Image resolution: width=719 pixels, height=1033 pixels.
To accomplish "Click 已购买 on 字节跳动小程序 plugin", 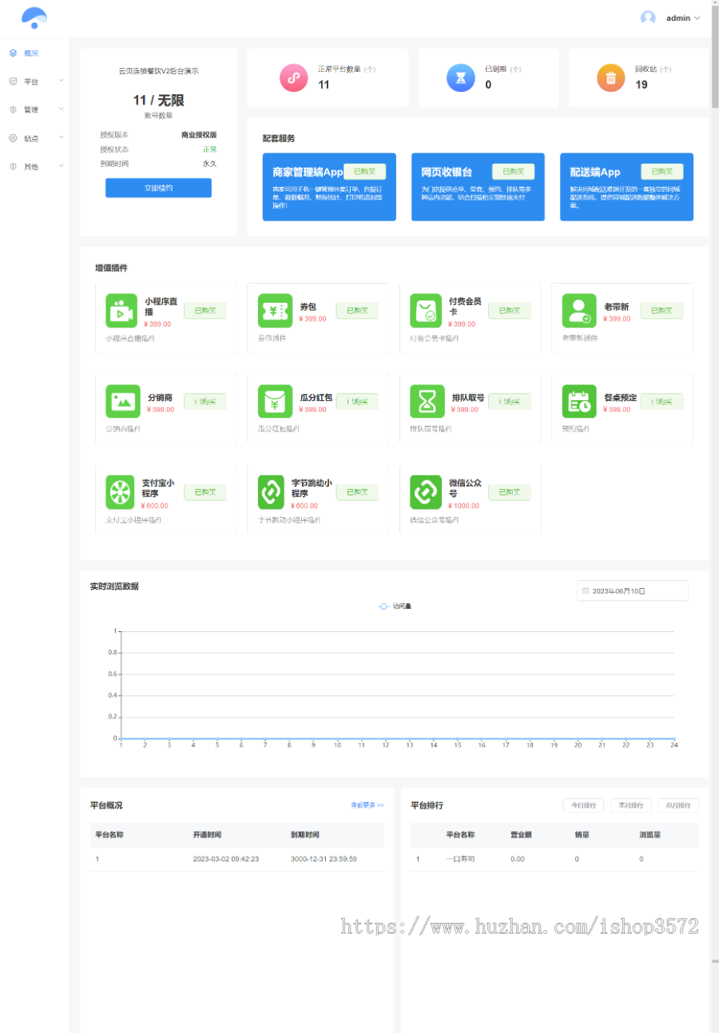I will 357,491.
